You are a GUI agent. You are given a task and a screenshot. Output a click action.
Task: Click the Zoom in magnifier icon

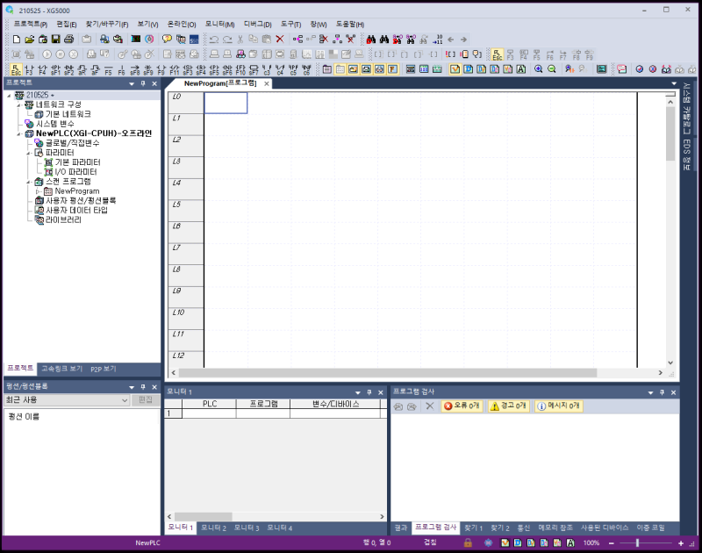click(538, 68)
